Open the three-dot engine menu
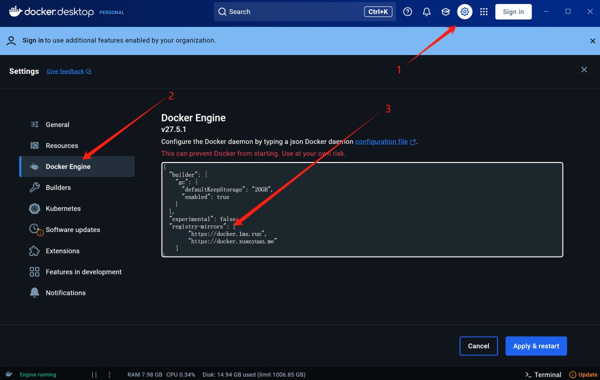The width and height of the screenshot is (600, 380). pyautogui.click(x=109, y=374)
